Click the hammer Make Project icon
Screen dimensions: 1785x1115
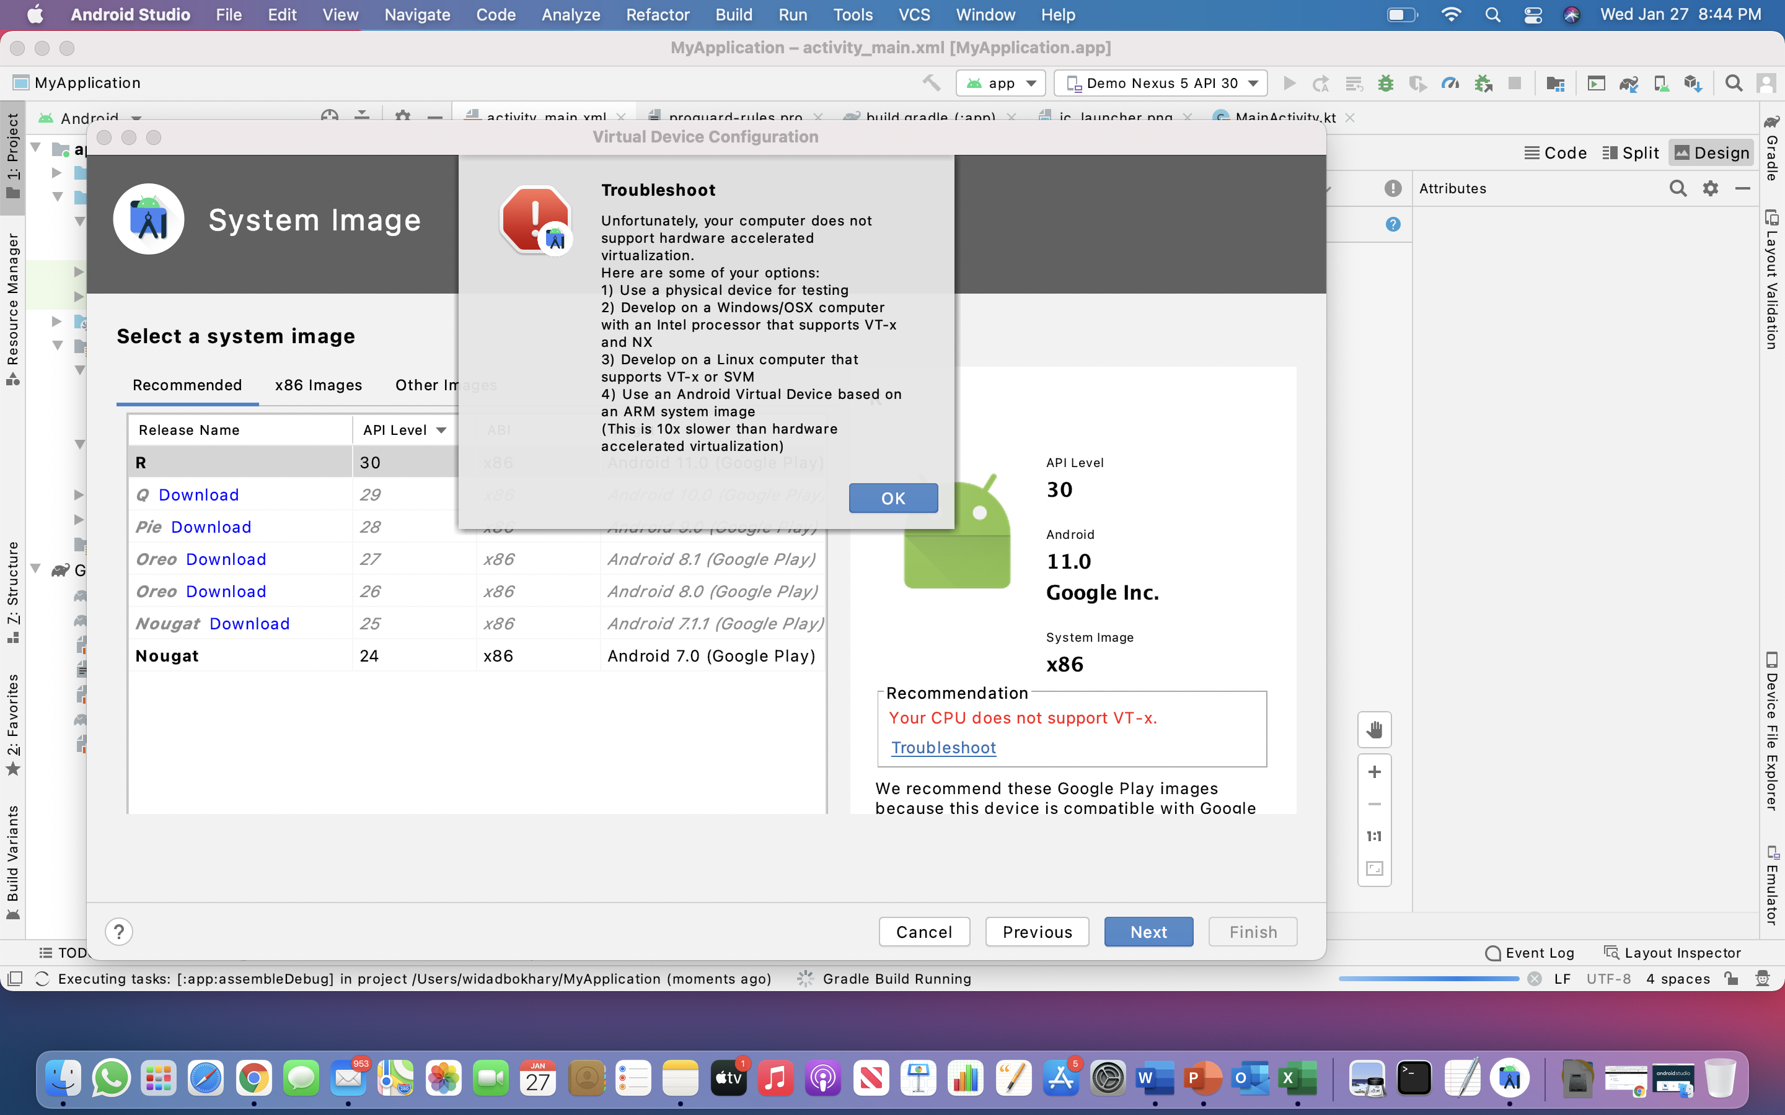[931, 84]
